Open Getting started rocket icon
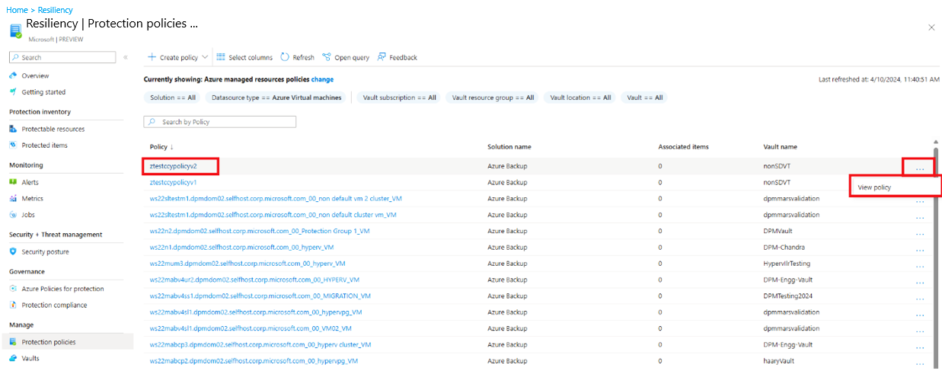The width and height of the screenshot is (942, 371). [13, 92]
